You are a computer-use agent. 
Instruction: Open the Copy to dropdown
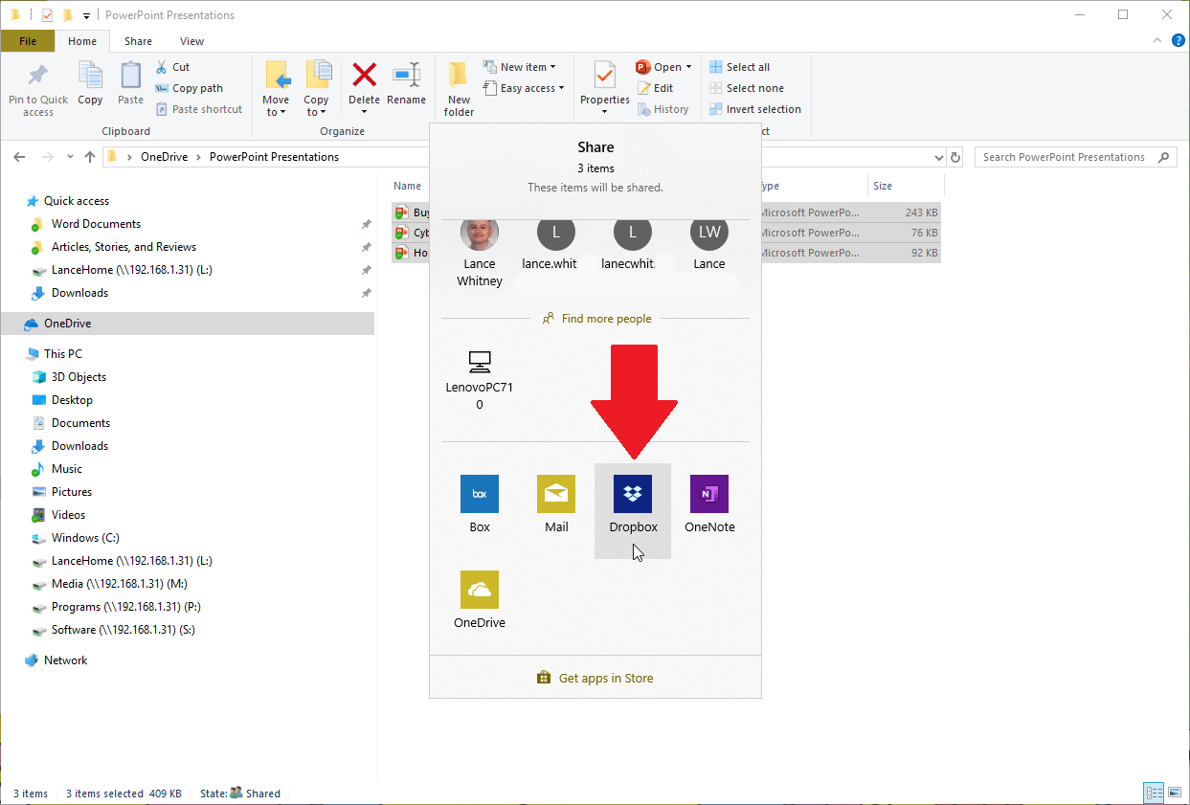pyautogui.click(x=316, y=89)
